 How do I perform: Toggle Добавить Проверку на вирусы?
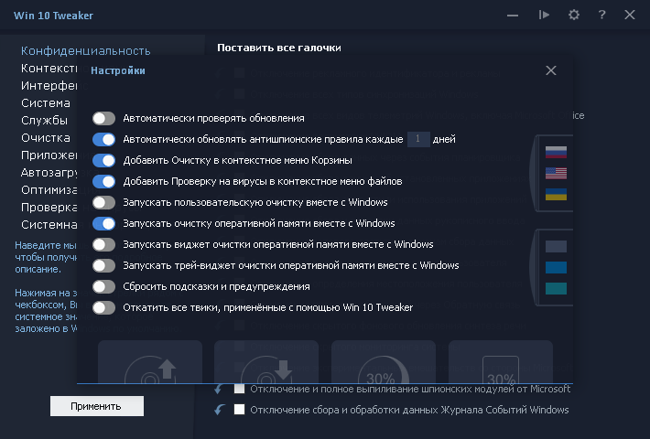click(103, 181)
